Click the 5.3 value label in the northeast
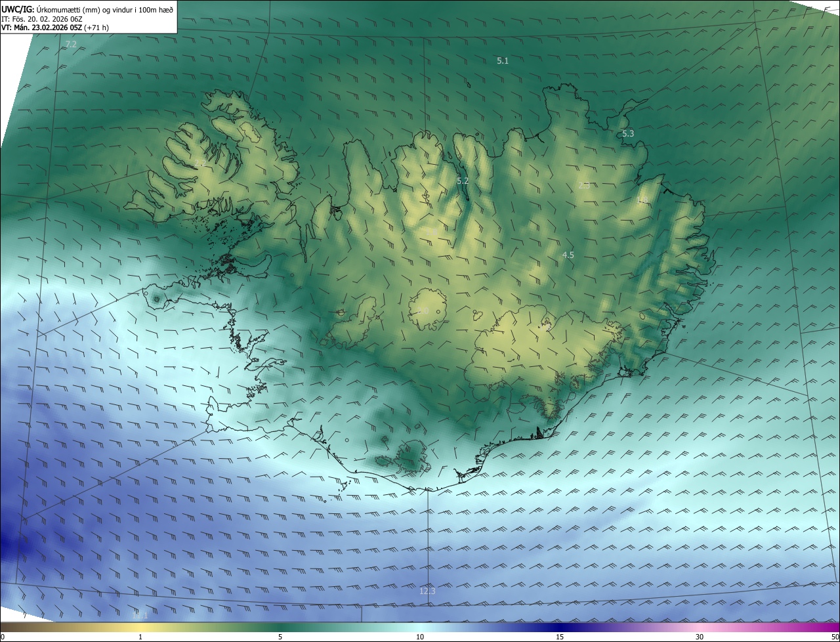 click(x=628, y=134)
